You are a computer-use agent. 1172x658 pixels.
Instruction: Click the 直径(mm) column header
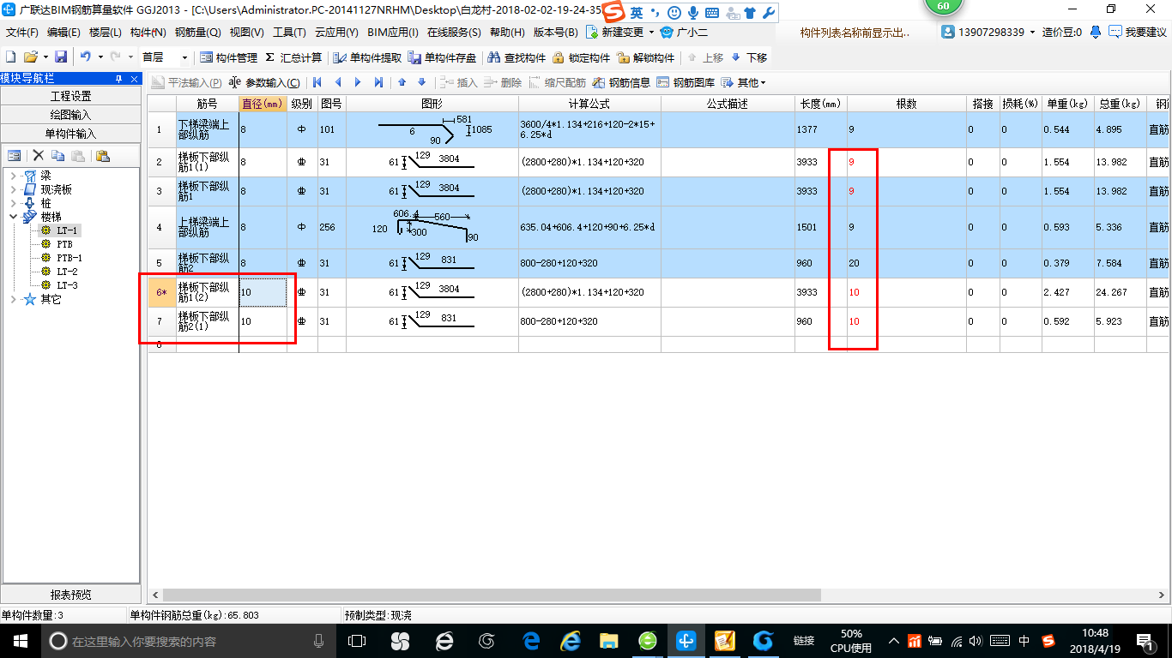tap(263, 104)
